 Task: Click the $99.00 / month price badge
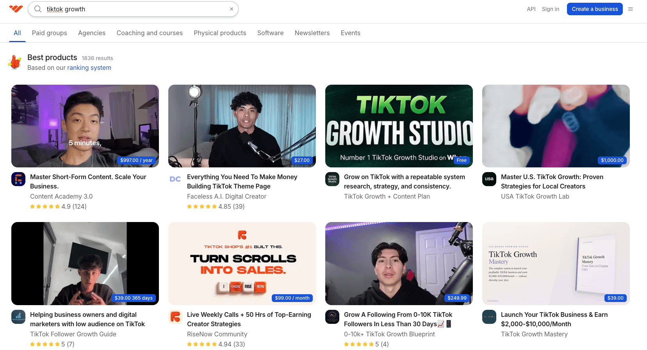tap(292, 298)
